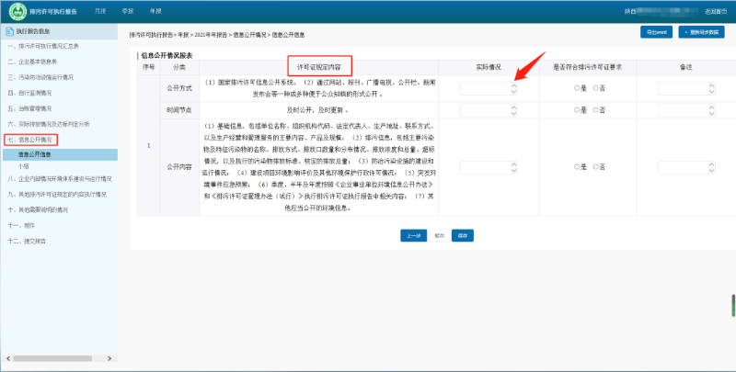Open 四、自行监测情况 in the sidebar
Screen dimensions: 736x372
[x=29, y=93]
